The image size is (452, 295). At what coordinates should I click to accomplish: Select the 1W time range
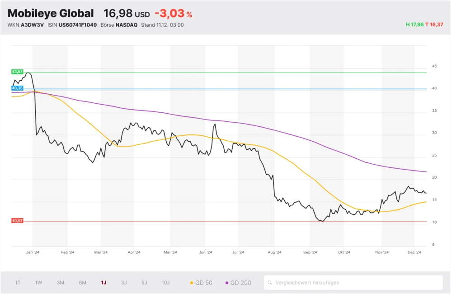pyautogui.click(x=39, y=283)
